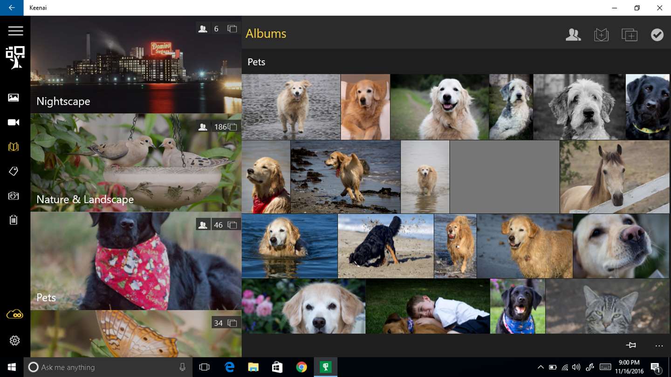Open the butterfly album card

click(x=136, y=334)
